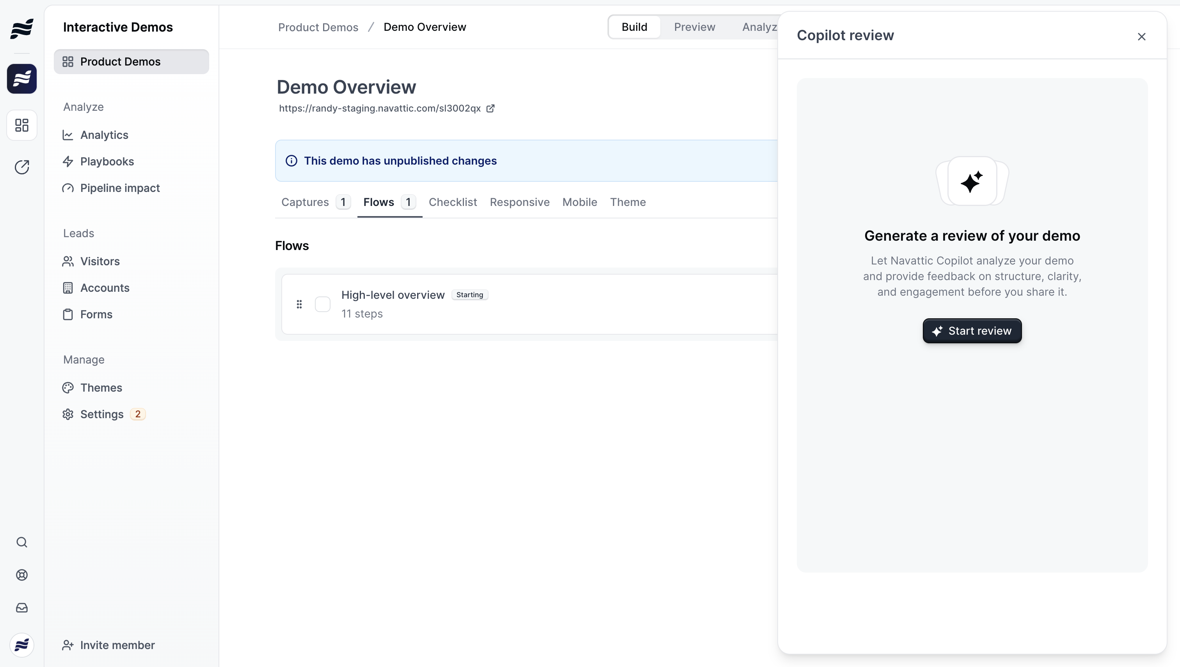1180x667 pixels.
Task: Click Invite member link
Action: [117, 645]
